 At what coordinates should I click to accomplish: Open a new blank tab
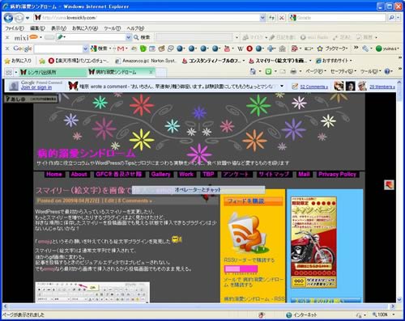pos(161,72)
